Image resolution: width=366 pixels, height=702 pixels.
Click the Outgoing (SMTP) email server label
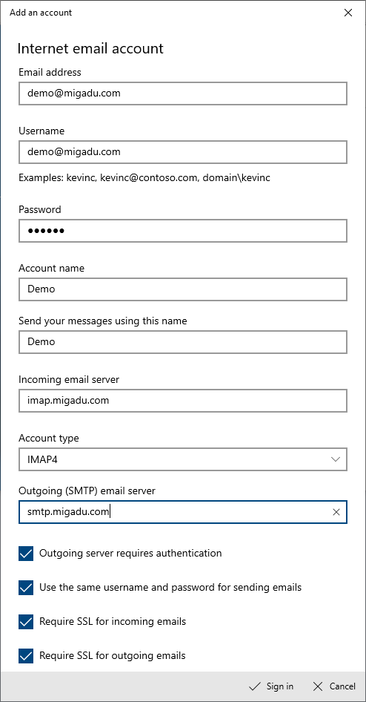87,491
